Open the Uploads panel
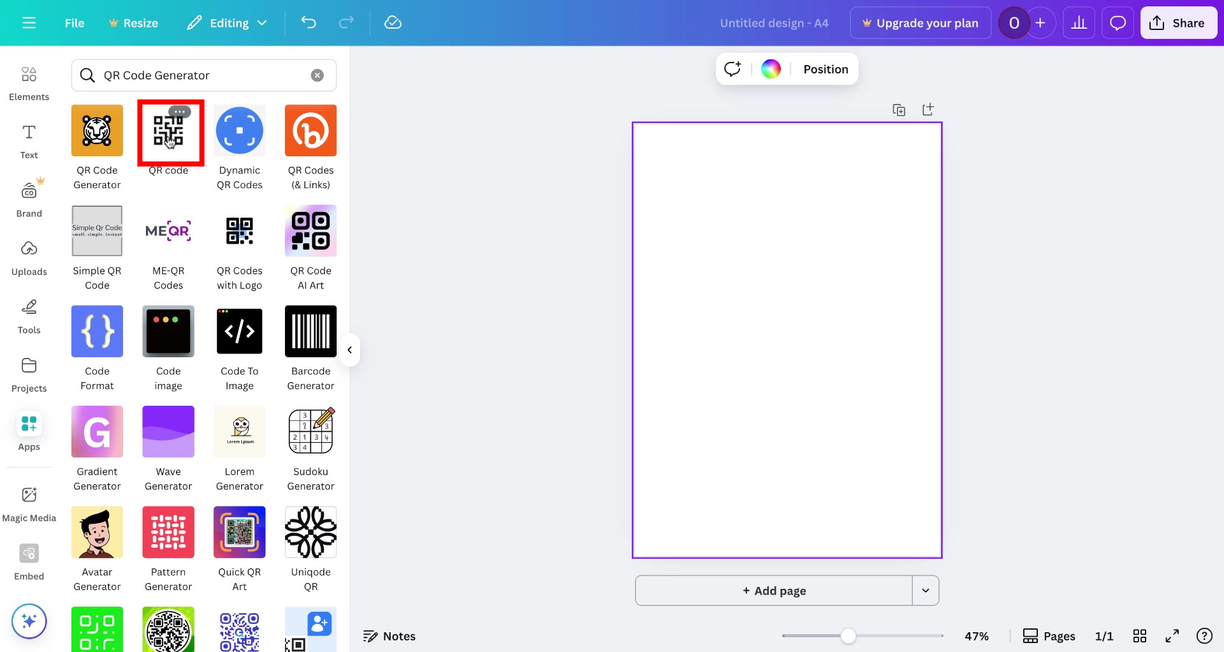This screenshot has width=1224, height=652. click(x=29, y=257)
